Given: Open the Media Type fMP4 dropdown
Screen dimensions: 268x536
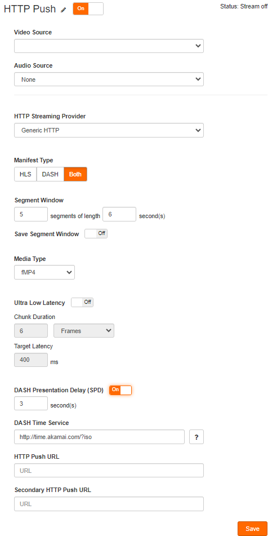Looking at the screenshot, I should tap(44, 272).
